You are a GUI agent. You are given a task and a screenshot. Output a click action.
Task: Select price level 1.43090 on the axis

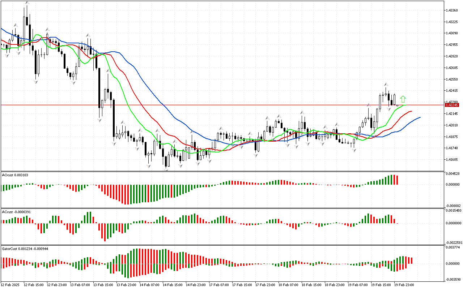pos(452,33)
